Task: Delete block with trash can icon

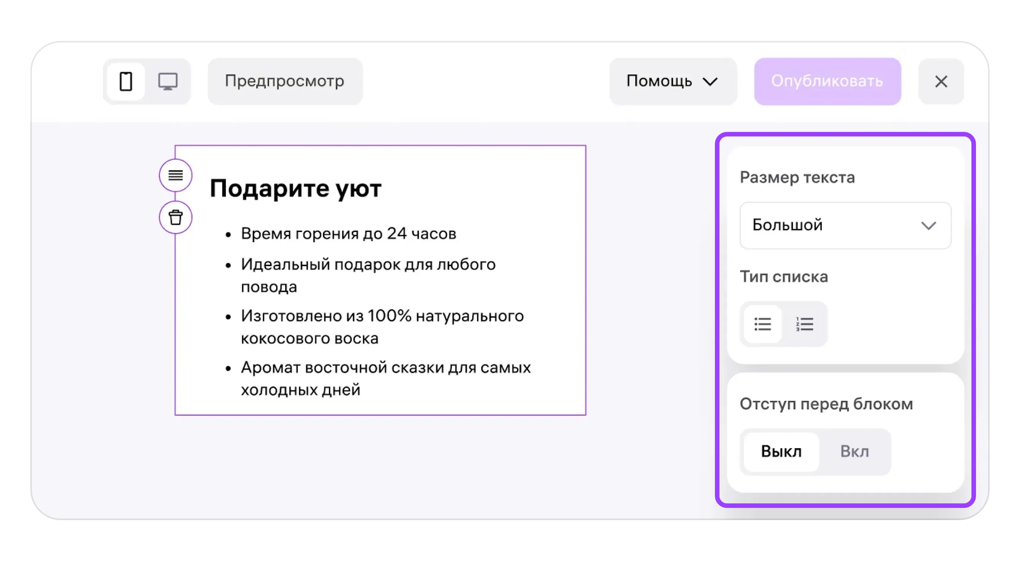Action: point(175,218)
